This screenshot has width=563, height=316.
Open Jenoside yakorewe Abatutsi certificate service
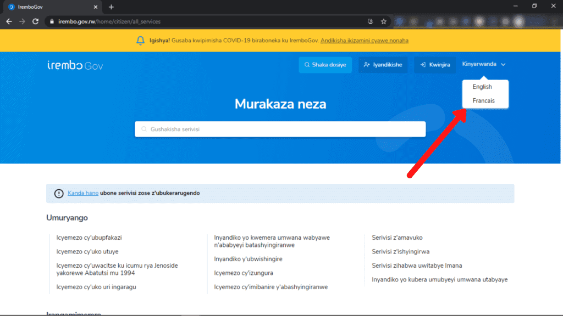117,269
